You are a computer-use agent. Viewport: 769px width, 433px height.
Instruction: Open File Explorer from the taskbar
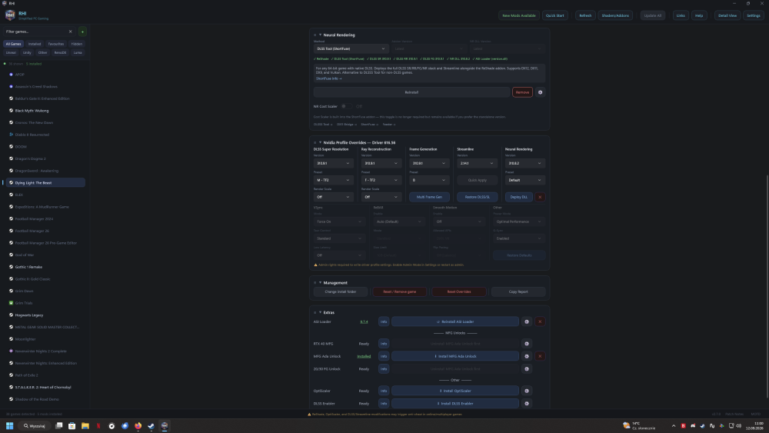click(x=85, y=425)
